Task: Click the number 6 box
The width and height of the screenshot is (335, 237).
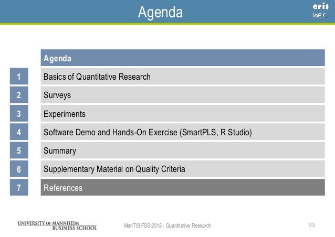Action: click(19, 169)
